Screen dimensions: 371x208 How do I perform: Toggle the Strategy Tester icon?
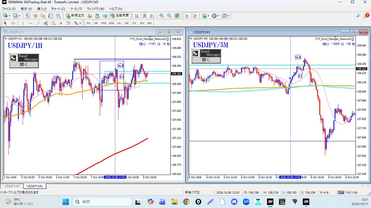tap(58, 16)
